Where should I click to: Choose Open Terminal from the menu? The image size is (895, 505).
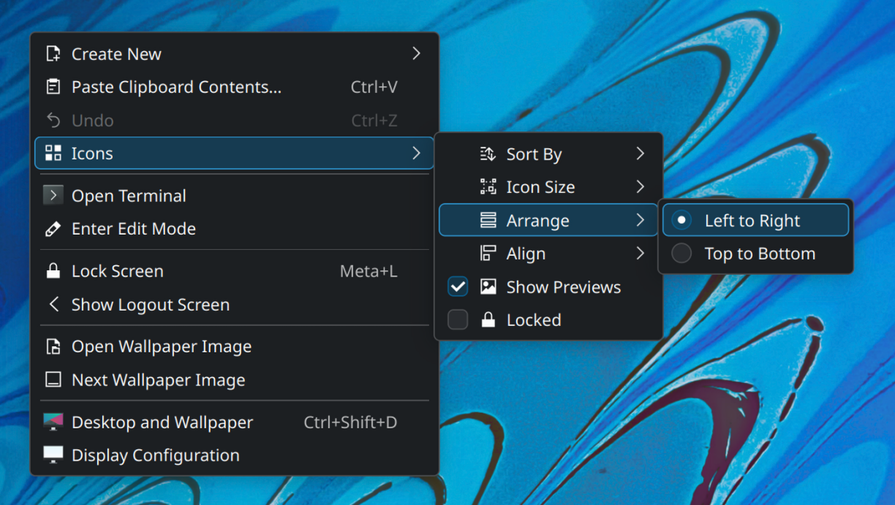point(234,195)
